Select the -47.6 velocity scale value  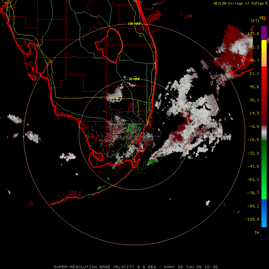[253, 166]
